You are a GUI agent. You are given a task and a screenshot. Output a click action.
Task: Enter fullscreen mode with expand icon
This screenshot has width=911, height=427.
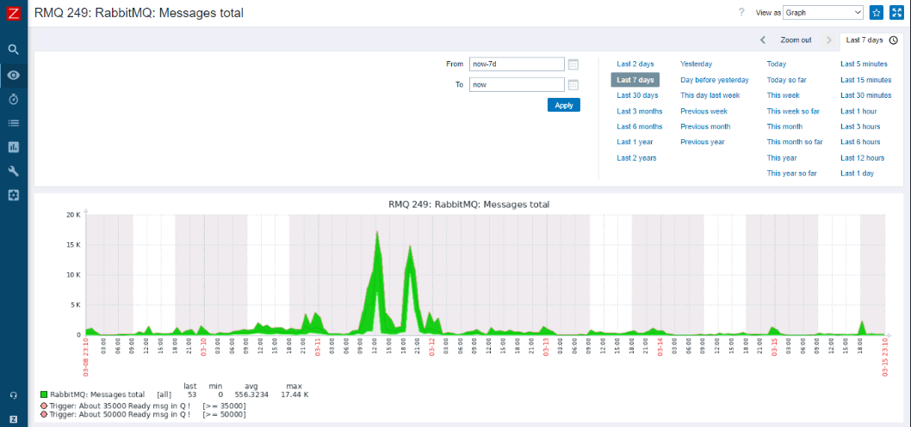click(896, 13)
